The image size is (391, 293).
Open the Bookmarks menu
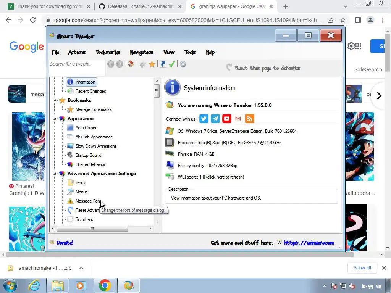[x=108, y=52]
